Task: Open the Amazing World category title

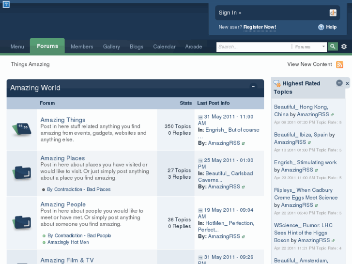Action: 35,88
